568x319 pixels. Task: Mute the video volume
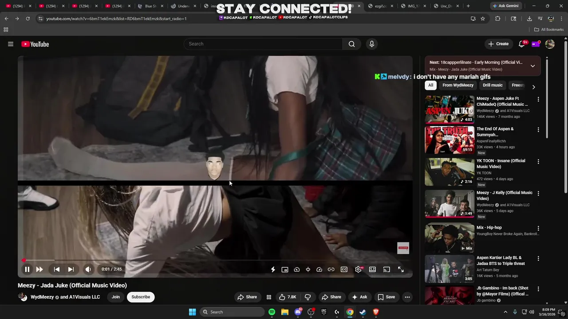(88, 269)
